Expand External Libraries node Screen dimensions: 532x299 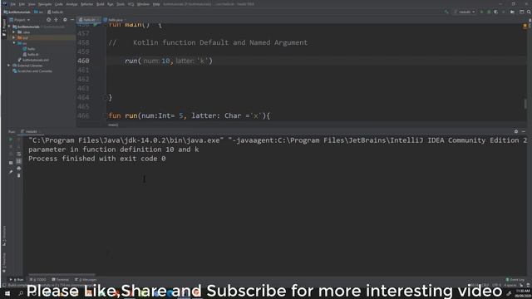tap(9, 65)
